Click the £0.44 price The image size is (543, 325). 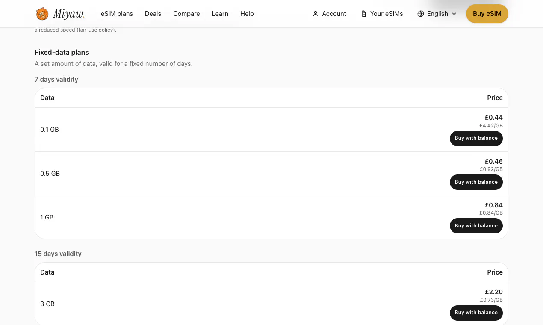493,118
